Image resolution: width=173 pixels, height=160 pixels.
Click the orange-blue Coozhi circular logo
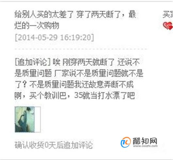tap(126, 142)
